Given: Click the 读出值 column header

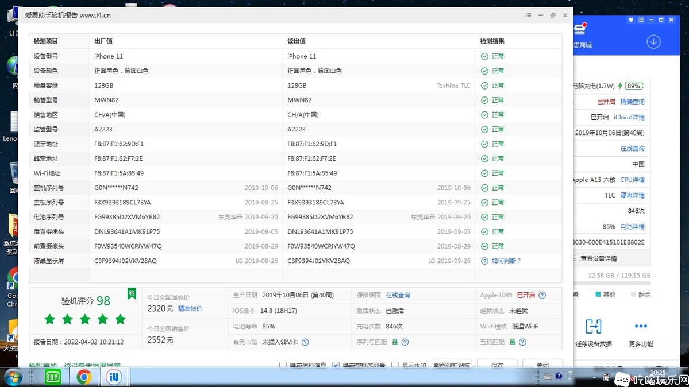Looking at the screenshot, I should click(296, 41).
